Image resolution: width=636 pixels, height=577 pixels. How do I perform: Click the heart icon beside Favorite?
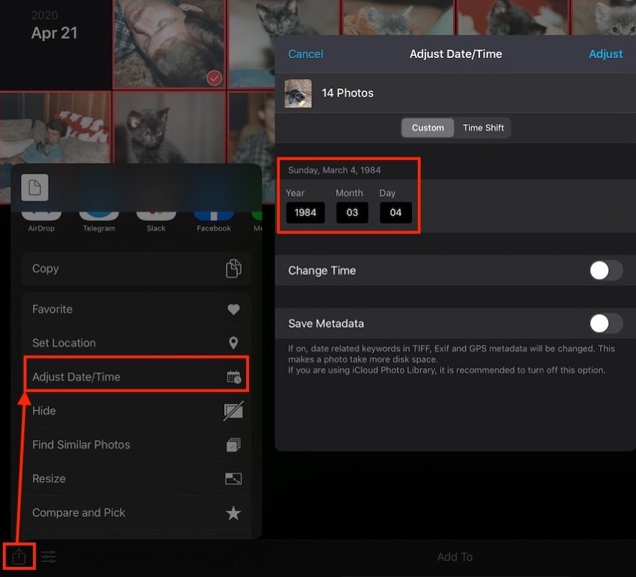[233, 309]
